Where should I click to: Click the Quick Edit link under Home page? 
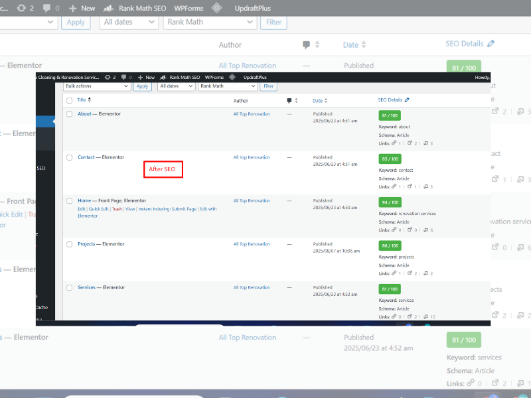pos(99,209)
